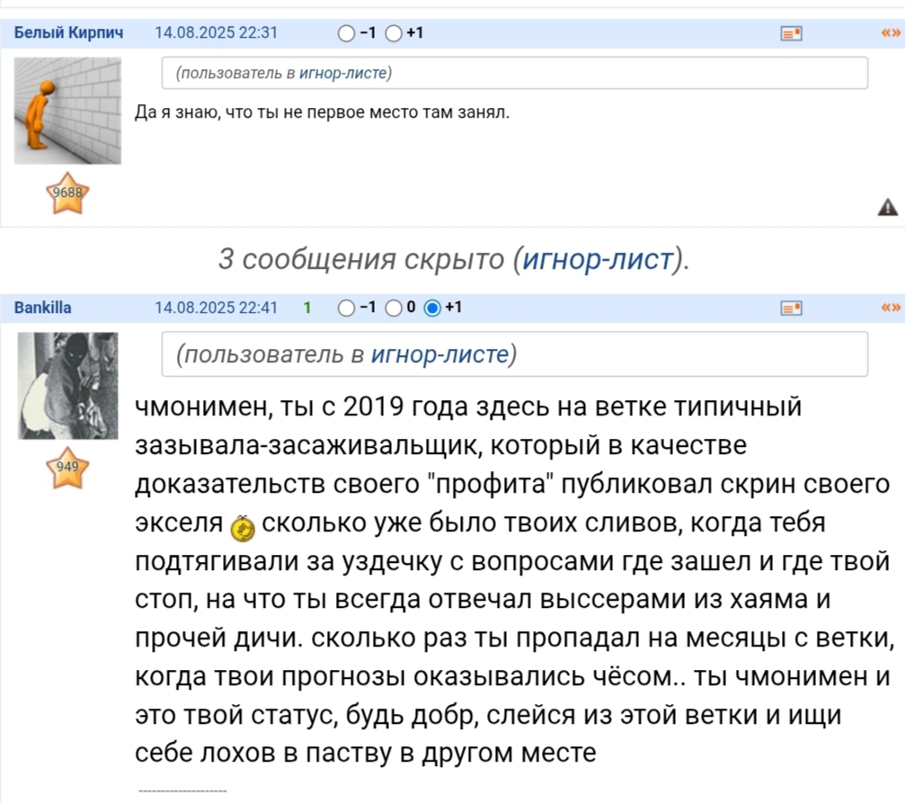Viewport: 905px width, 803px height.
Task: Click quote «» icon in Белый Кирпич post
Action: click(891, 33)
